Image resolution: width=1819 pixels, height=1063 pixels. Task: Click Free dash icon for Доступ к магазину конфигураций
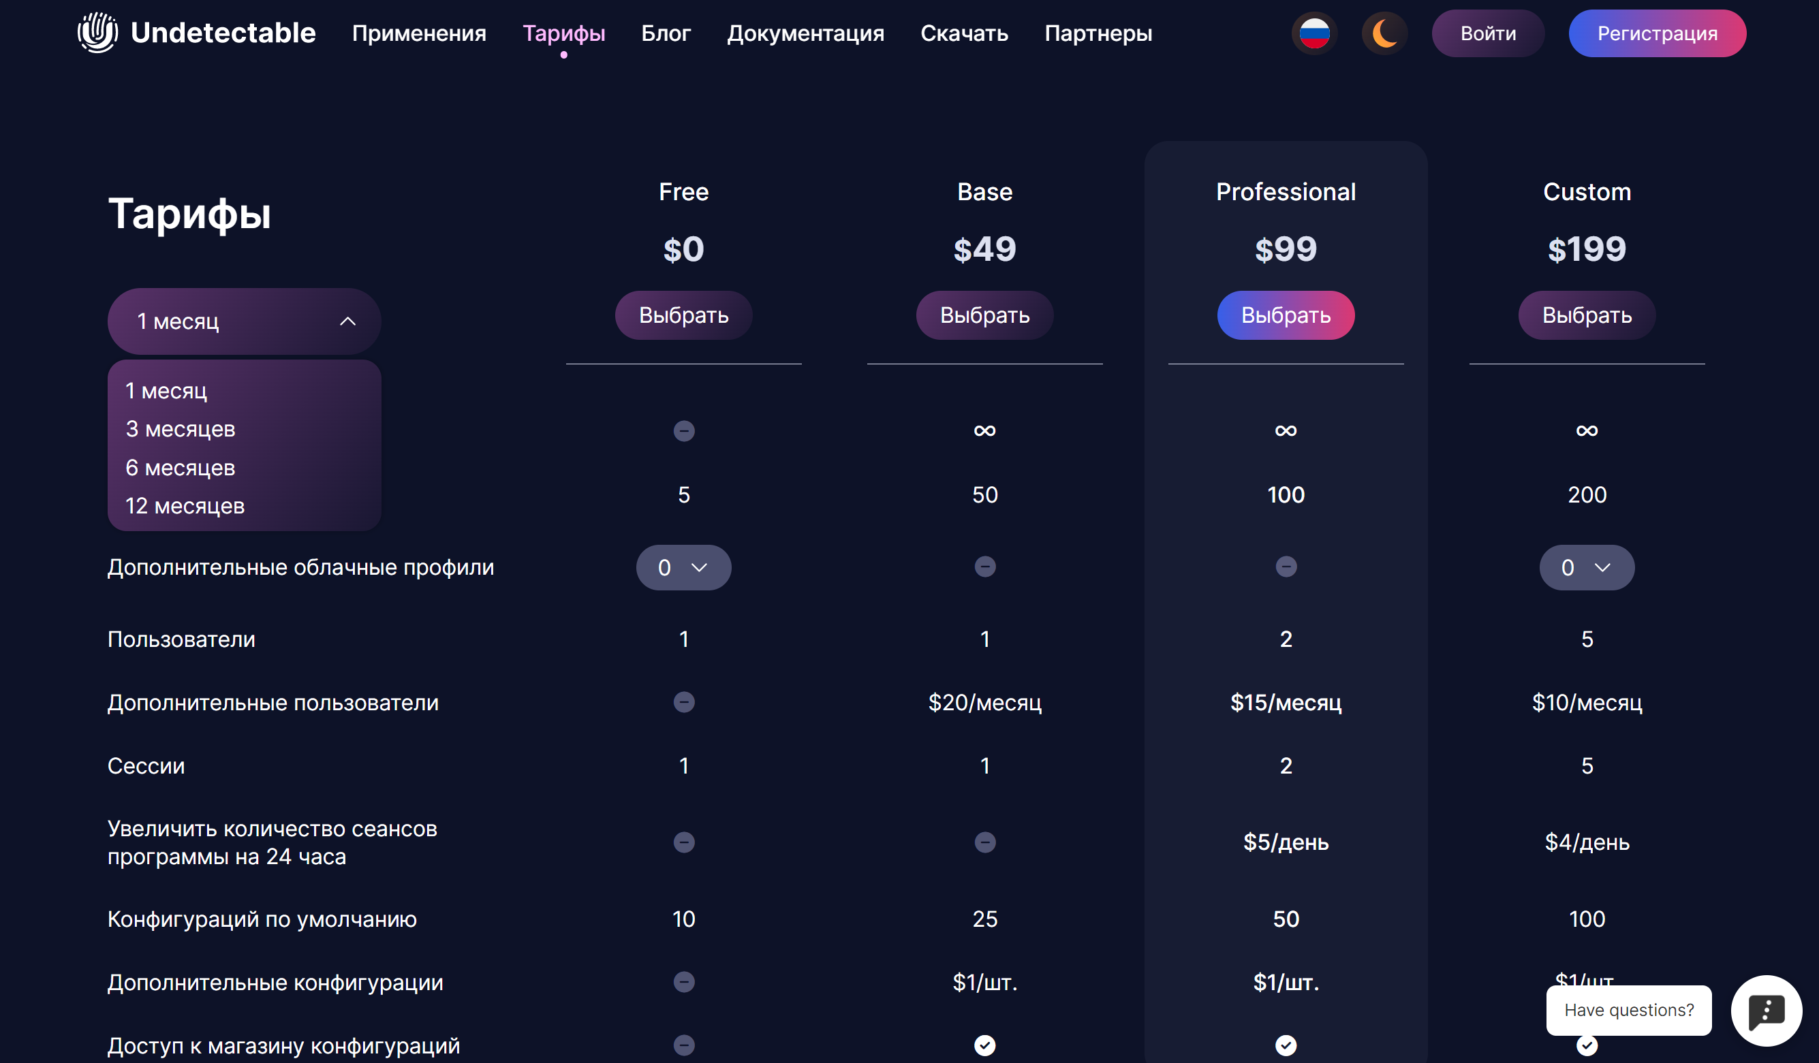(x=683, y=1045)
